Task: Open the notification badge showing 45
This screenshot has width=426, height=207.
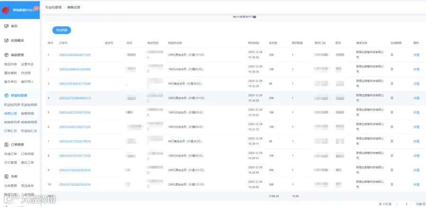Action: pyautogui.click(x=36, y=9)
